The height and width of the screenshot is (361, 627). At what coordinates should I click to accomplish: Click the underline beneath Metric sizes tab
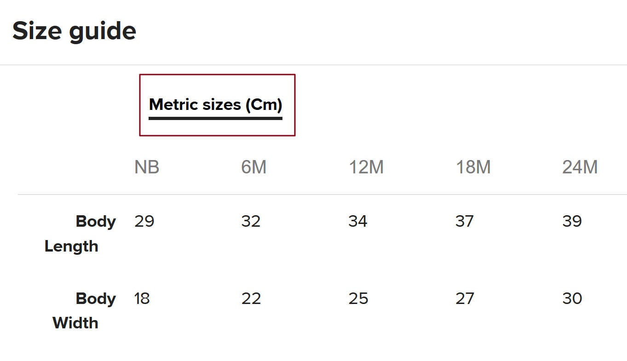(215, 118)
